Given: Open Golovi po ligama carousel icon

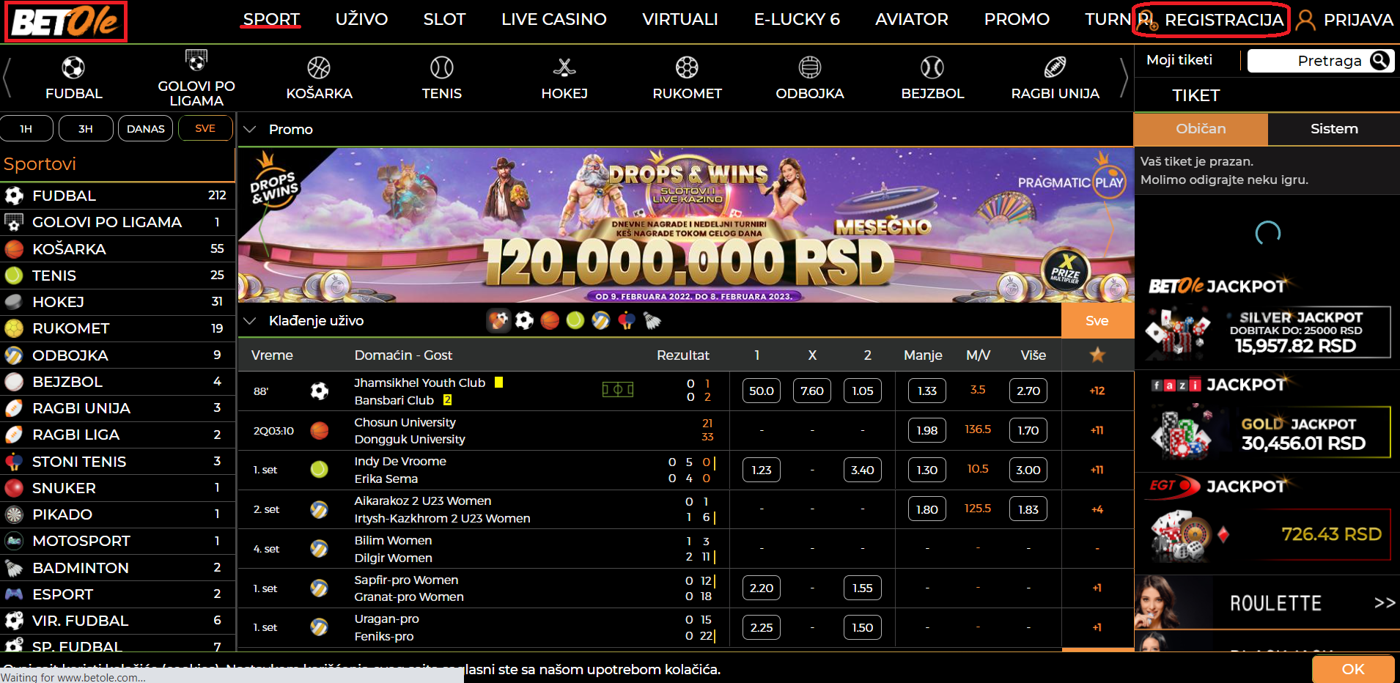Looking at the screenshot, I should 196,60.
